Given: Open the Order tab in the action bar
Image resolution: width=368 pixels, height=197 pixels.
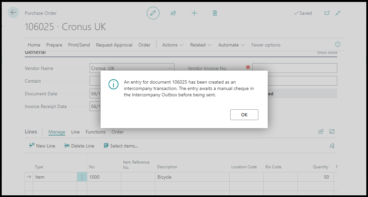Looking at the screenshot, I should click(x=144, y=45).
